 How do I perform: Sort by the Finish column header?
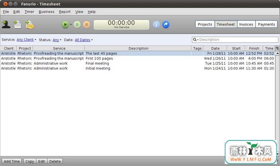pos(254,48)
